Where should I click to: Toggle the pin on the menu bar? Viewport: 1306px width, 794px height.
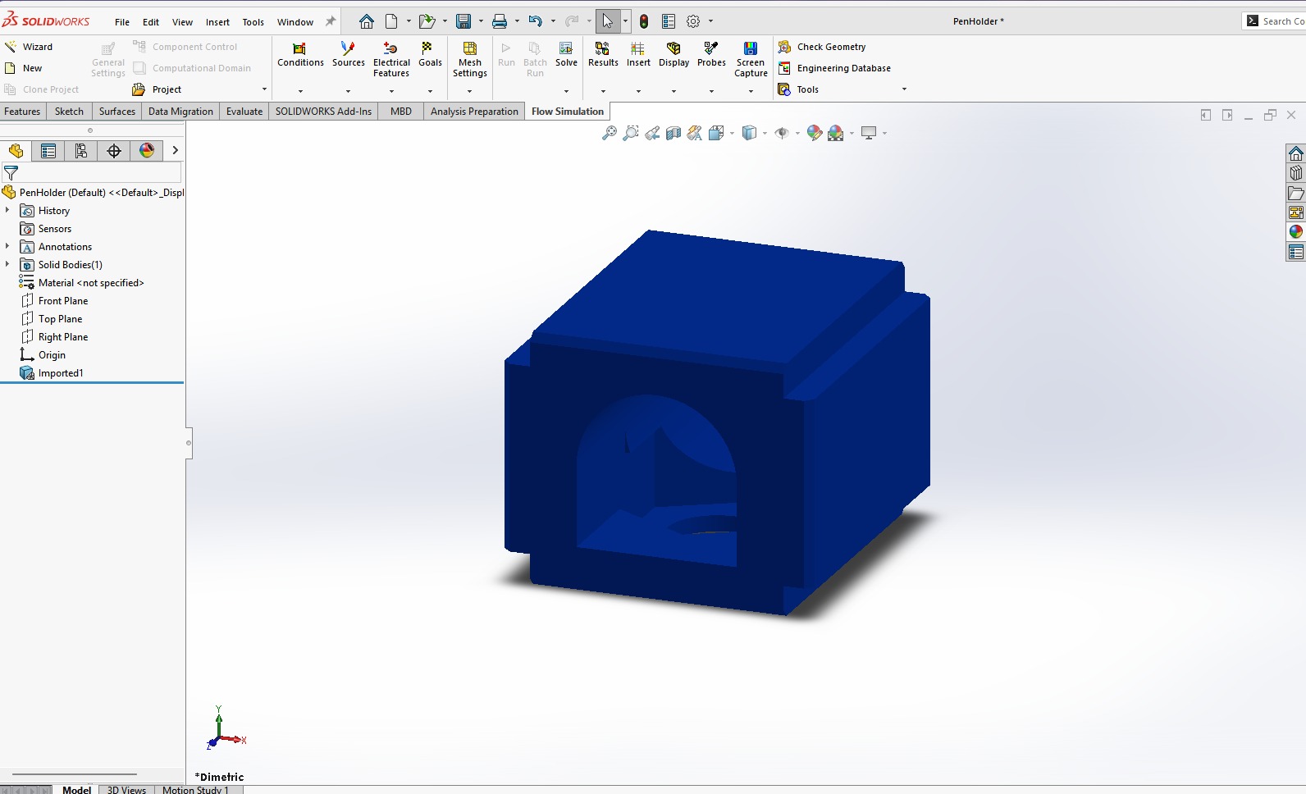click(331, 21)
